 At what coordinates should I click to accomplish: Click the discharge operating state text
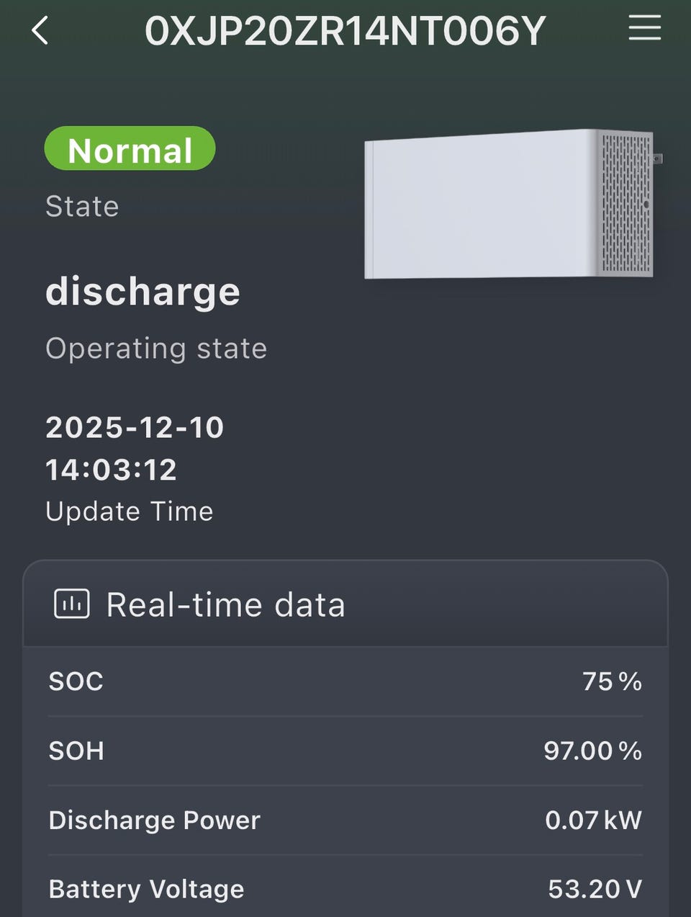pos(143,292)
